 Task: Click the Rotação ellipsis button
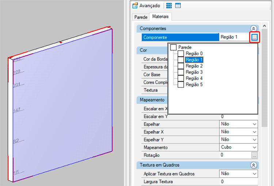pyautogui.click(x=254, y=155)
